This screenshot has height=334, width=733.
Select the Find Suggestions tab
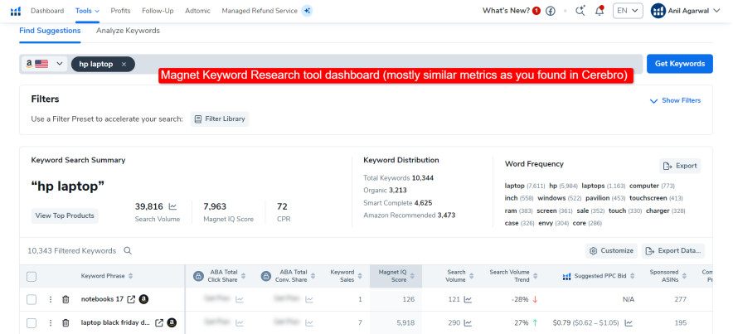50,31
